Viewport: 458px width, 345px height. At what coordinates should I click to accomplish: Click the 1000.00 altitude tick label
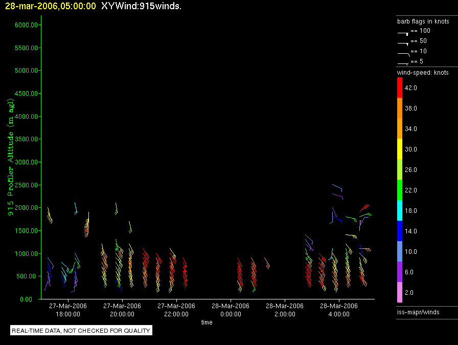point(26,254)
